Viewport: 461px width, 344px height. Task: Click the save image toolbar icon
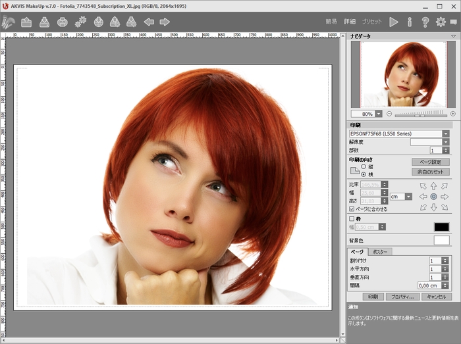coord(44,22)
